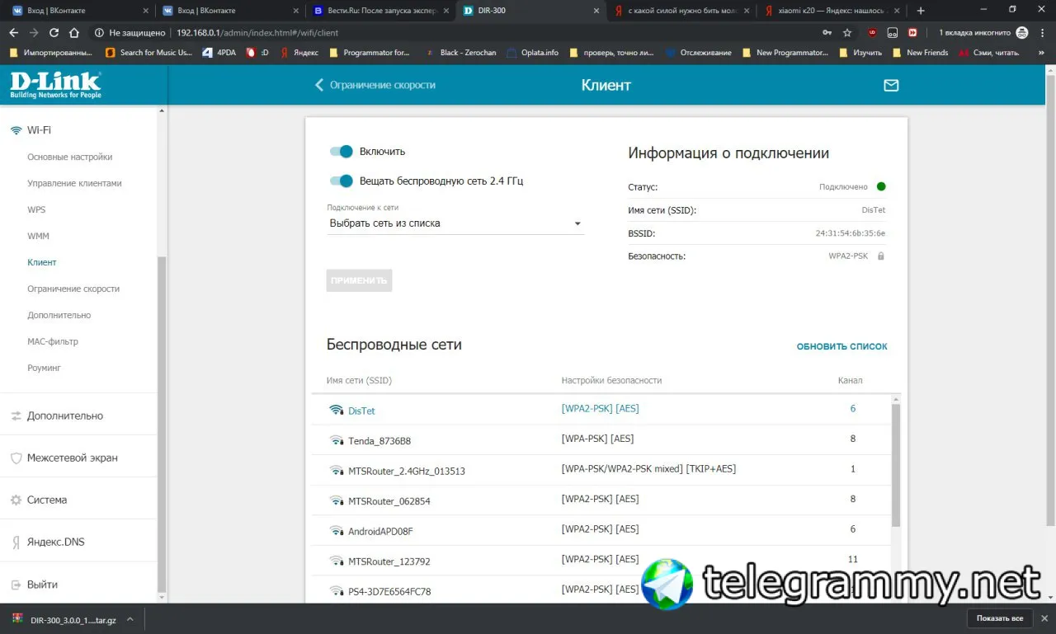Switch to the Вести.Ru browser tab
1056x634 pixels.
point(379,11)
